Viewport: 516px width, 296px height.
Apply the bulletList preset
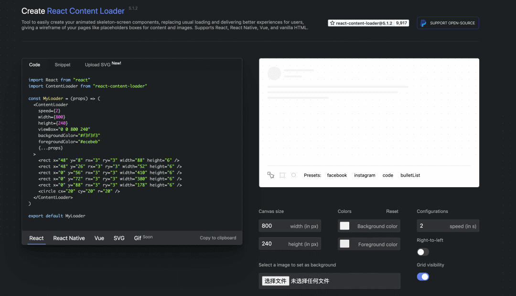click(x=410, y=175)
